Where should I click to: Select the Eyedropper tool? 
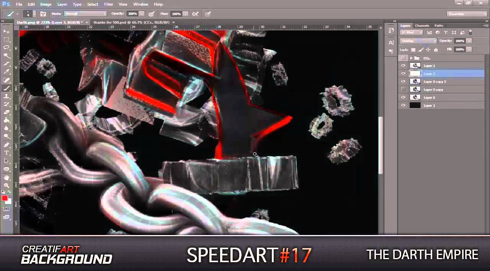click(7, 72)
